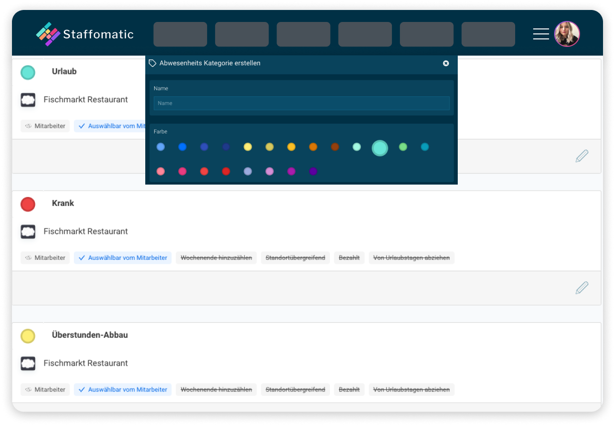This screenshot has height=426, width=615.
Task: Edit the Krank category with pencil icon
Action: point(582,288)
